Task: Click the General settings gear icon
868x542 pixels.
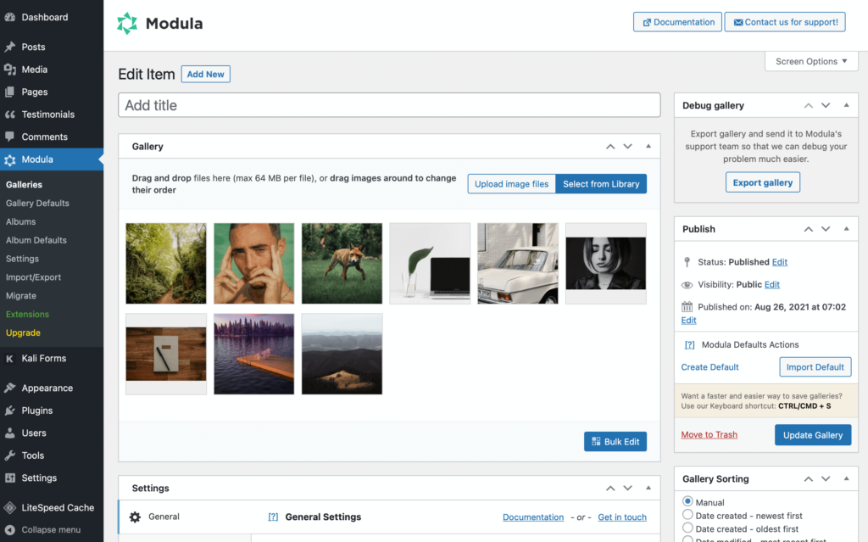Action: point(134,517)
